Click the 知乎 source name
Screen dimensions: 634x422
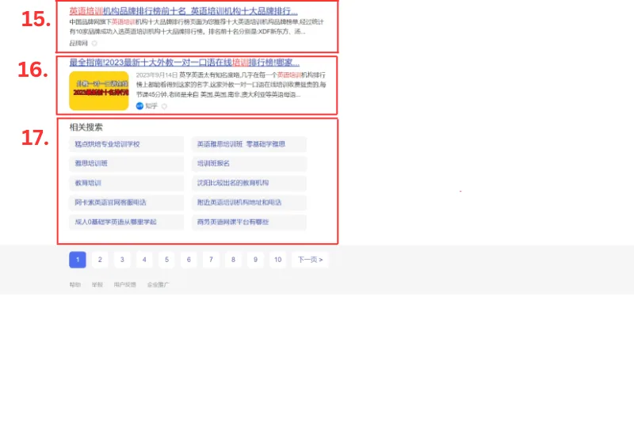[x=151, y=106]
